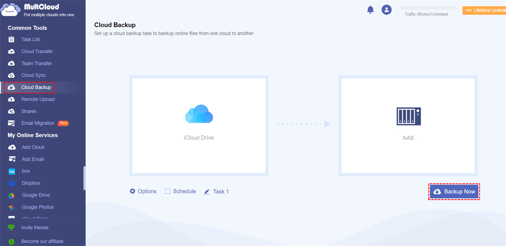Click the Backup Now button
Screen dimensions: 506x246
pyautogui.click(x=455, y=192)
